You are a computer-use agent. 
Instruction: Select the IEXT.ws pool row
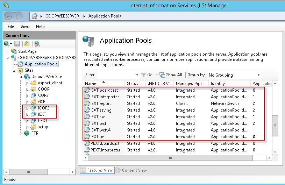click(x=177, y=137)
